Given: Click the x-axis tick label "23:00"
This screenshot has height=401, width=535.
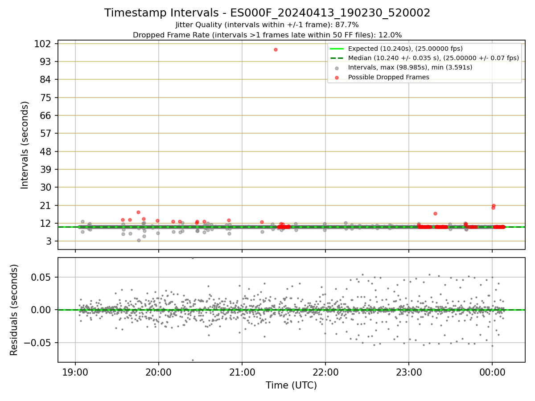Looking at the screenshot, I should click(409, 372).
